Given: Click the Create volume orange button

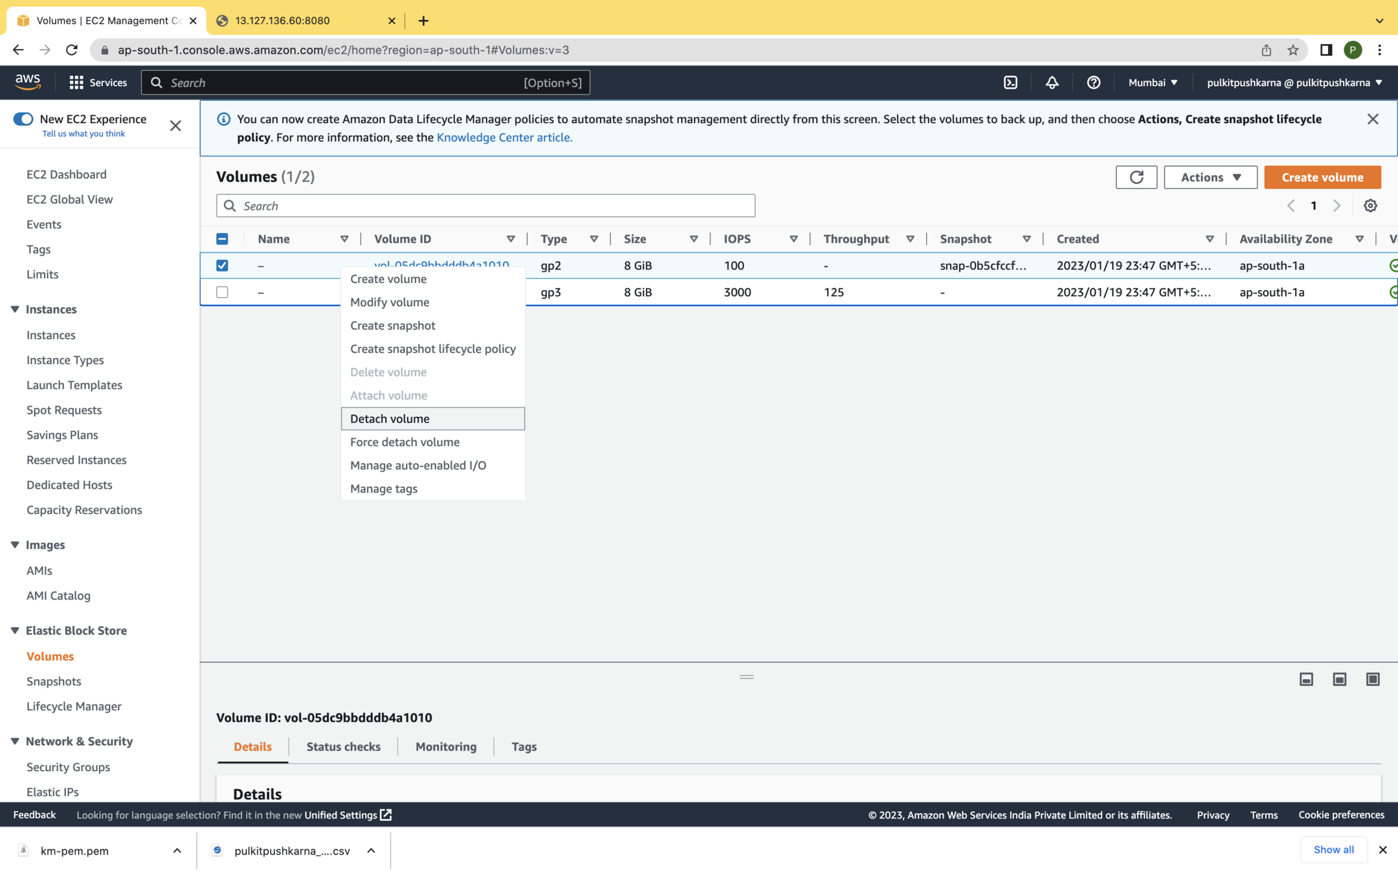Looking at the screenshot, I should click(x=1322, y=177).
